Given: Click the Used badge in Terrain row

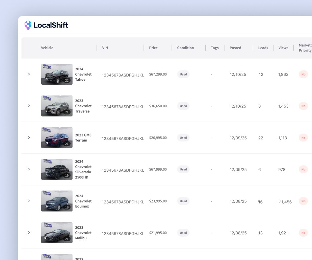Looking at the screenshot, I should click(183, 138).
